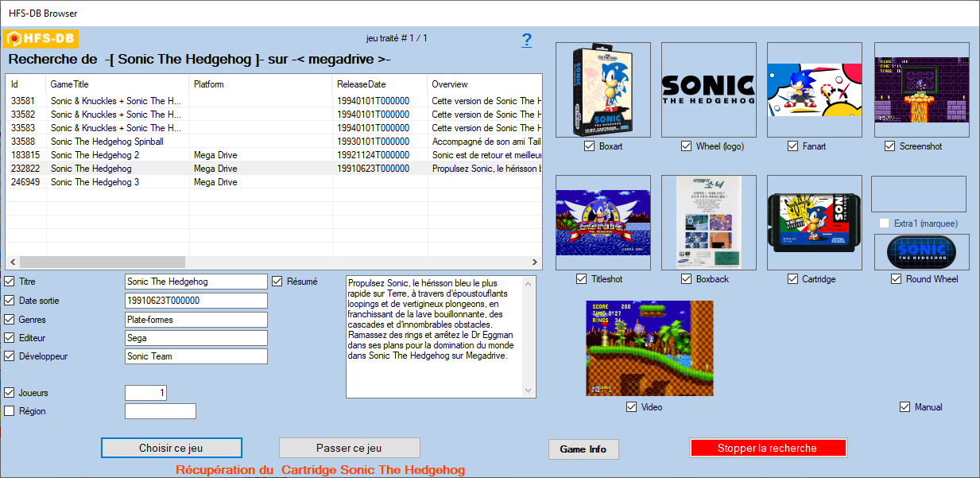Viewport: 980px width, 478px height.
Task: Sort the list by GameTitle header
Action: coord(69,84)
